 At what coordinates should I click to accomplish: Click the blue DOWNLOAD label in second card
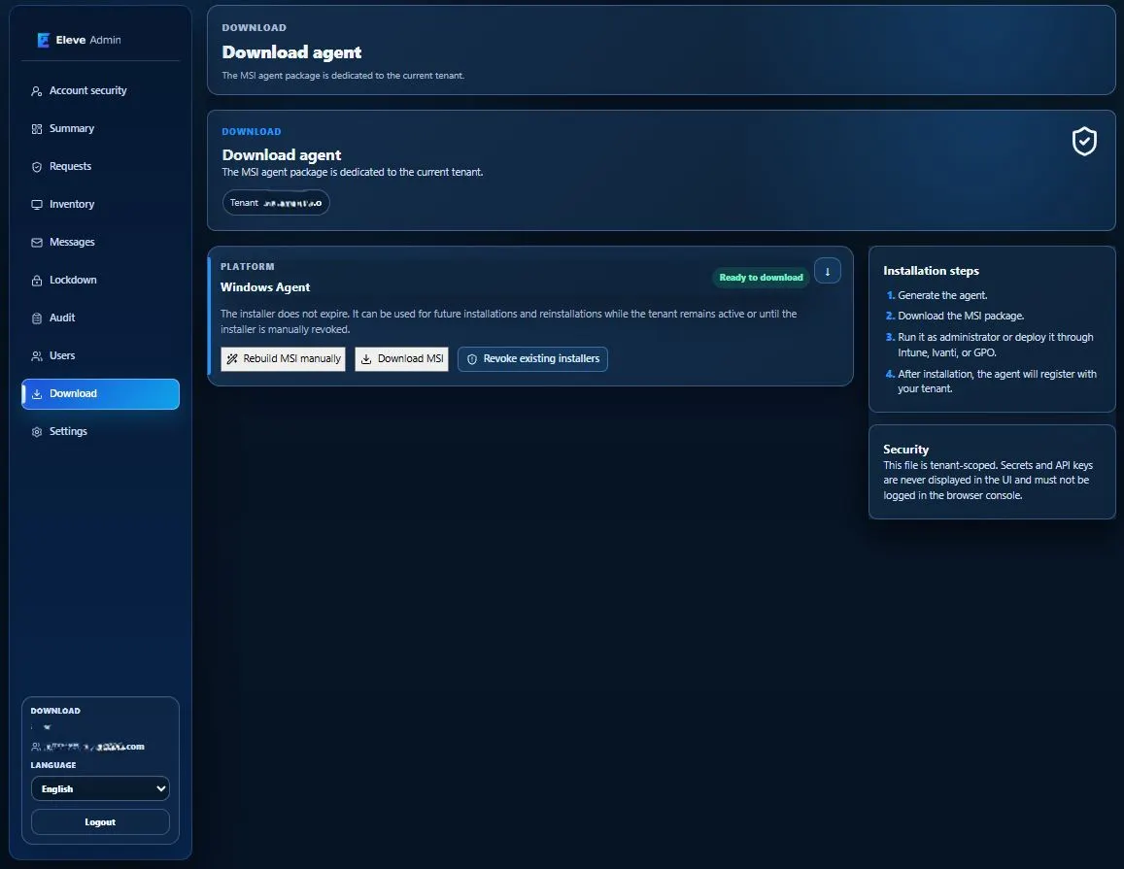[252, 132]
